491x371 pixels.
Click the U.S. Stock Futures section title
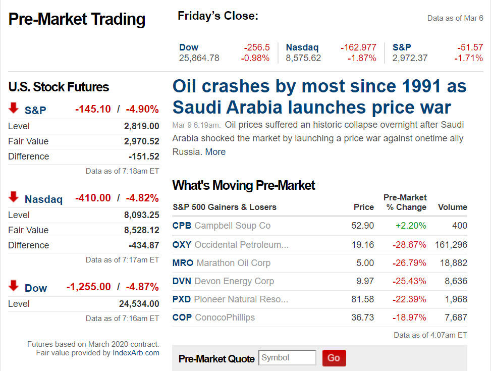coord(59,87)
